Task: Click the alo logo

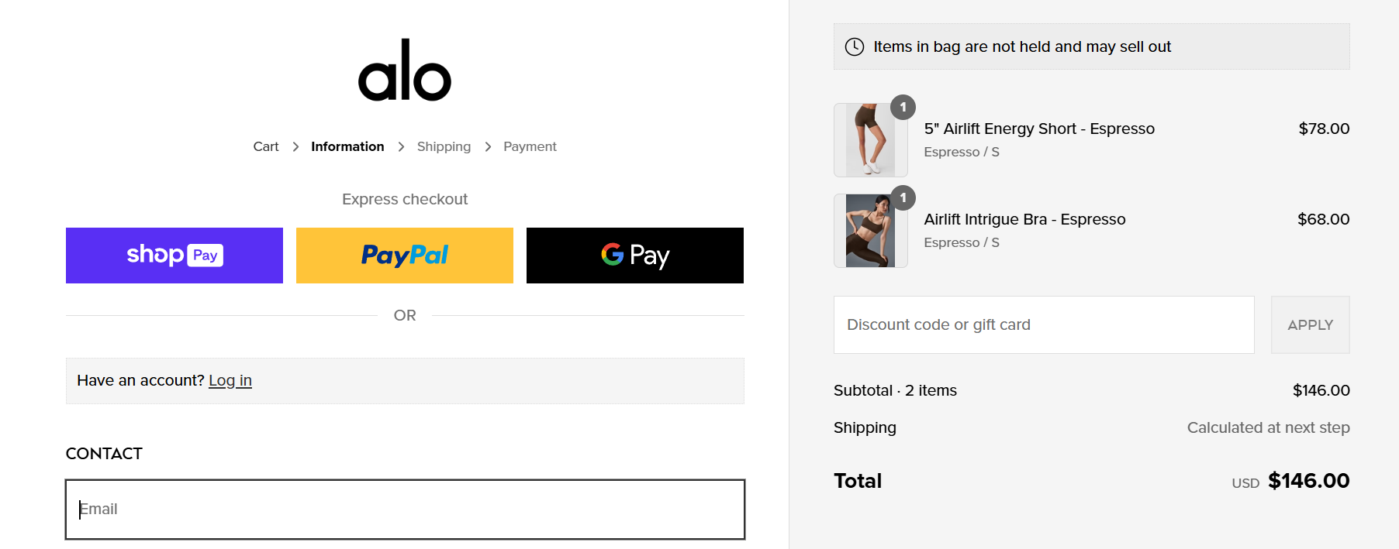Action: coord(404,70)
